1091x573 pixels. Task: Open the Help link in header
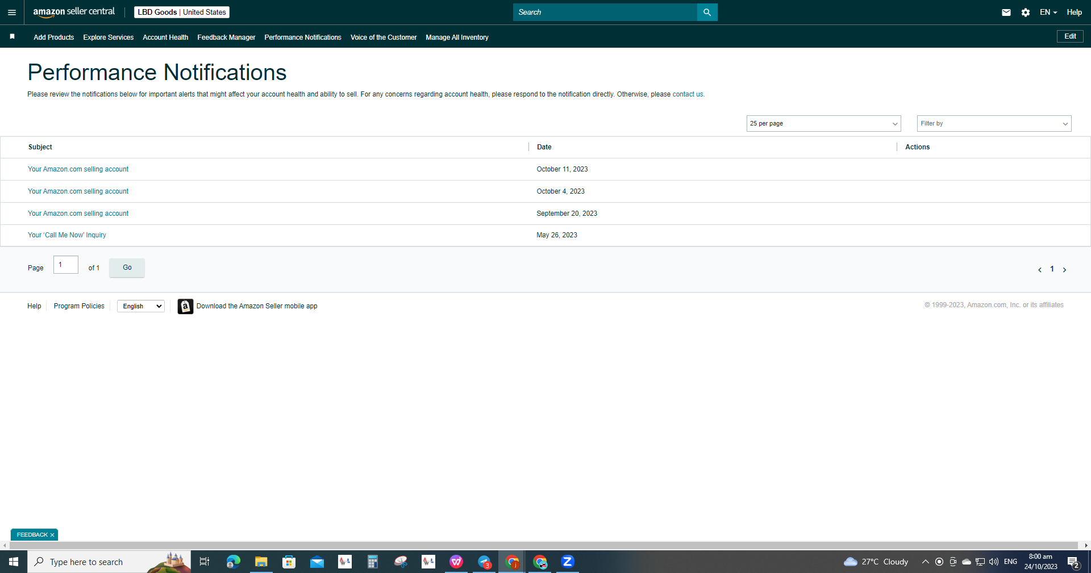pyautogui.click(x=1074, y=12)
